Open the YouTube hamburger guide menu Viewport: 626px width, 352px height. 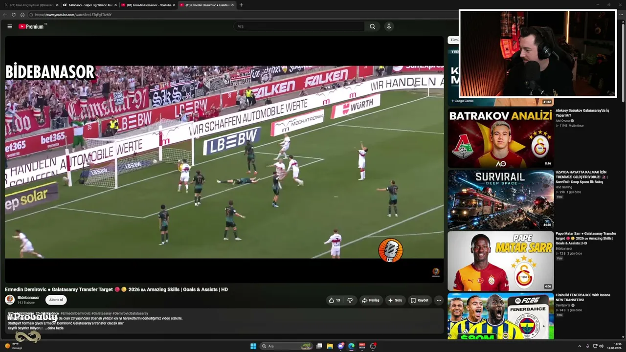[x=9, y=26]
